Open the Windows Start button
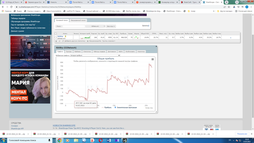Image resolution: width=254 pixels, height=143 pixels. coord(4,140)
